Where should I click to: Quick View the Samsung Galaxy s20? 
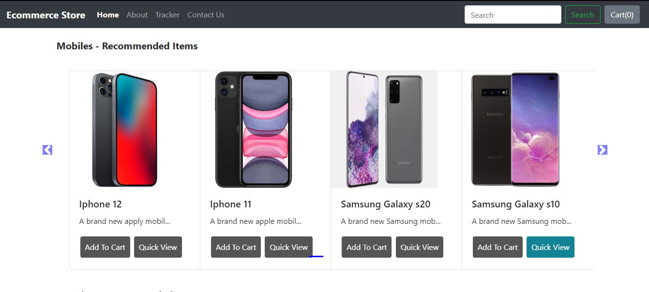pos(420,247)
